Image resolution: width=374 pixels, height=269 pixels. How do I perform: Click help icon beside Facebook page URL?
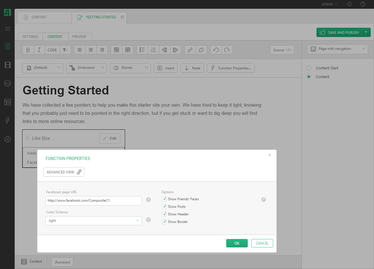(x=148, y=200)
